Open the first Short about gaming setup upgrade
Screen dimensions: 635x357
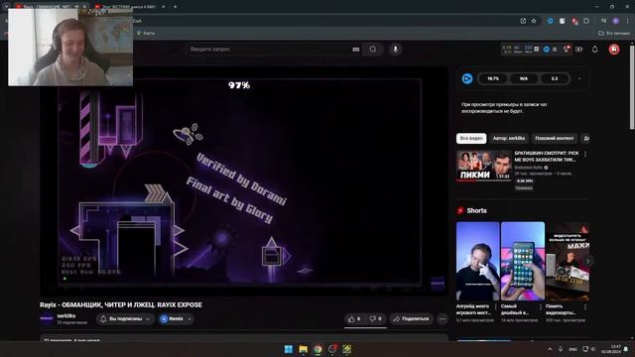478,261
